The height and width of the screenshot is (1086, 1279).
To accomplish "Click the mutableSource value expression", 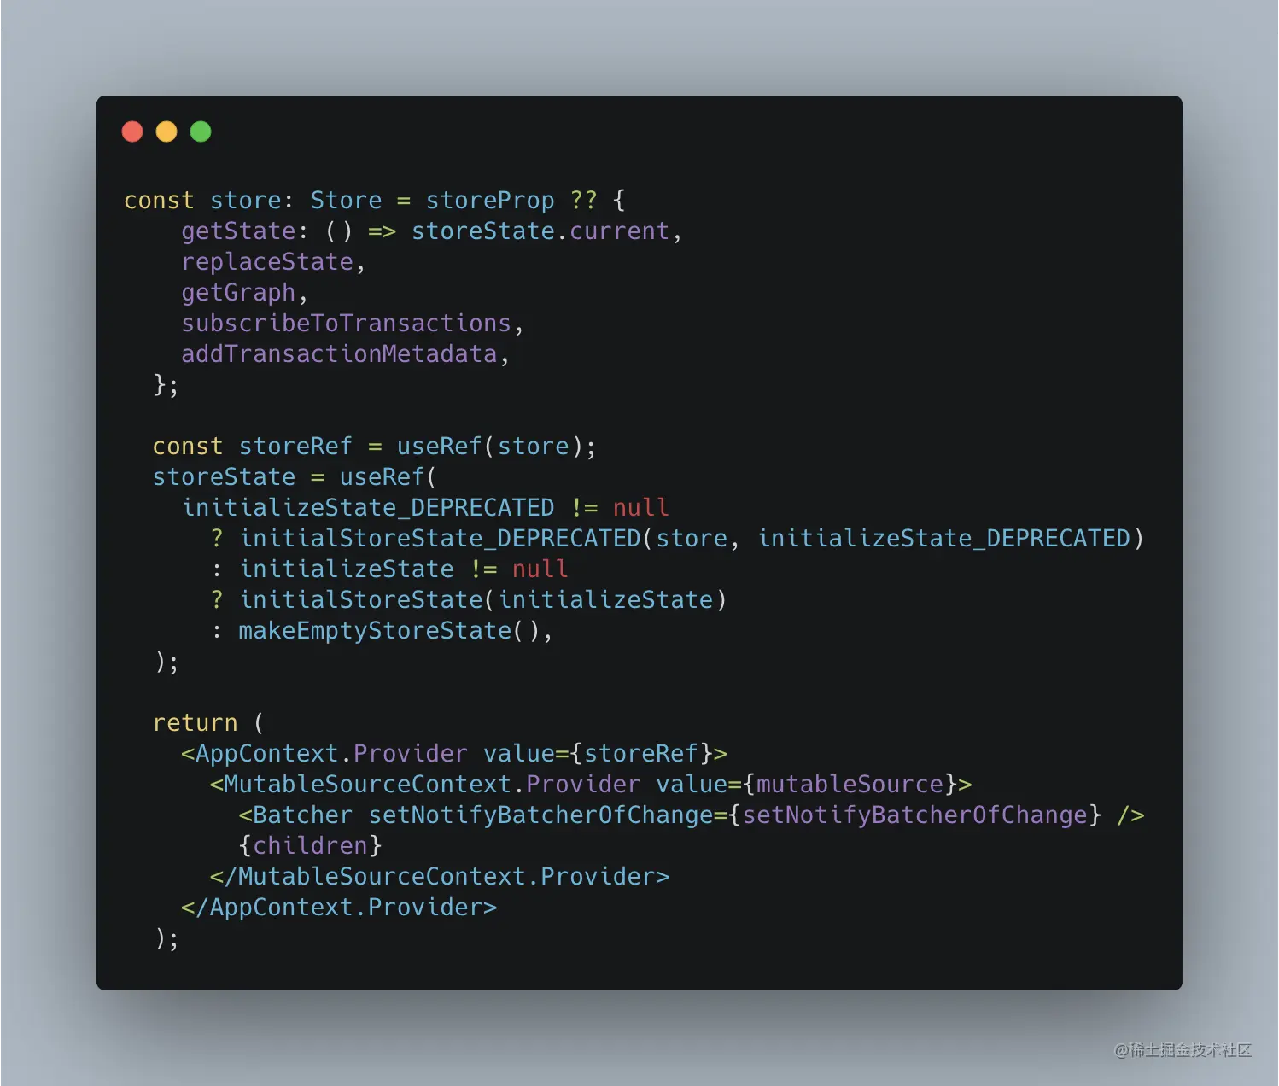I will 850,785.
